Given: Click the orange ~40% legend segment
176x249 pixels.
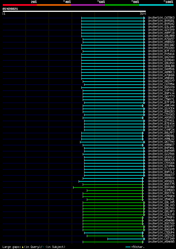Looking at the screenshot, I should [54, 5].
